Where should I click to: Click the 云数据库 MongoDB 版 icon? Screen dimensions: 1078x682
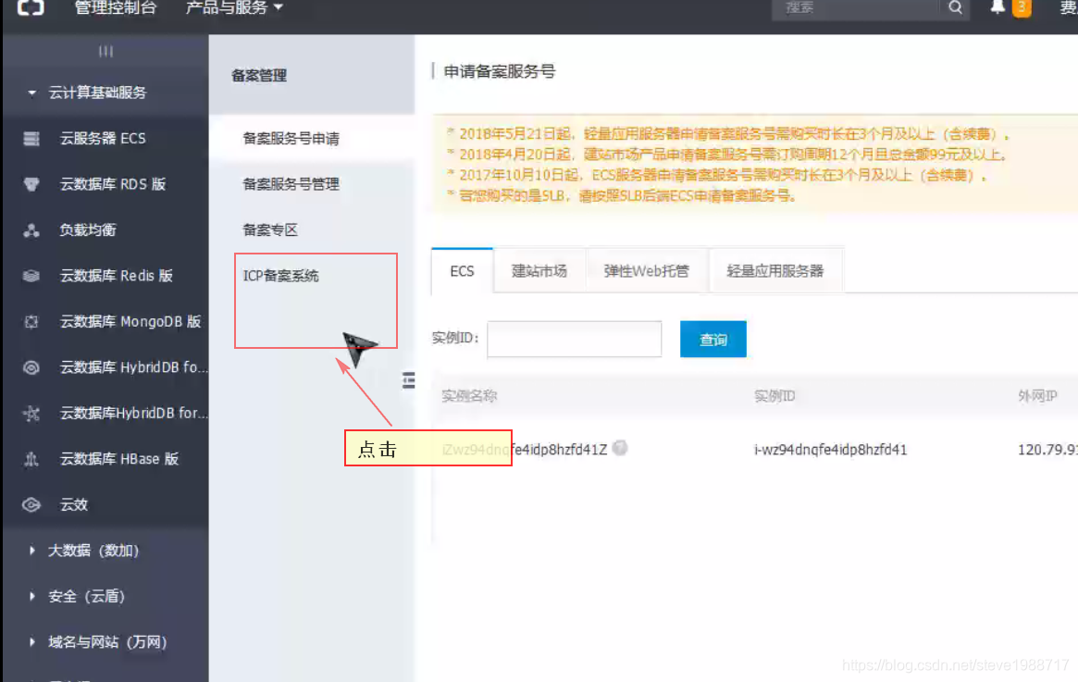click(x=31, y=322)
